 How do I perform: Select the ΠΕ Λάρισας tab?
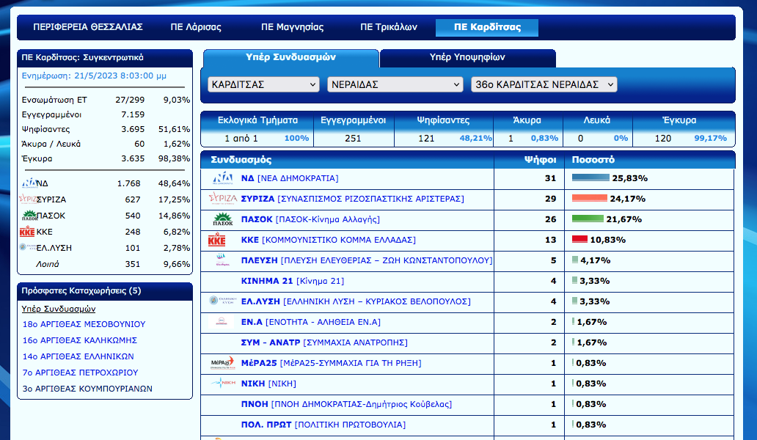196,27
